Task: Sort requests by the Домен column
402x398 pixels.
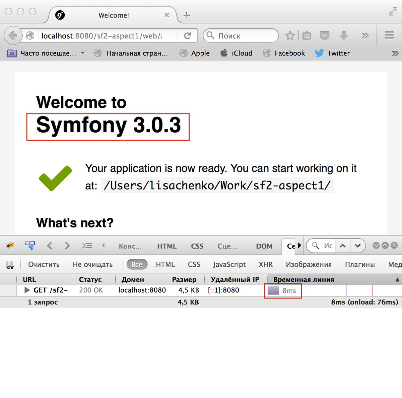Action: (141, 280)
